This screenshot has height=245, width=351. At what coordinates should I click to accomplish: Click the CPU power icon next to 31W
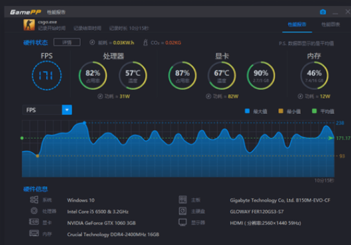[100, 96]
